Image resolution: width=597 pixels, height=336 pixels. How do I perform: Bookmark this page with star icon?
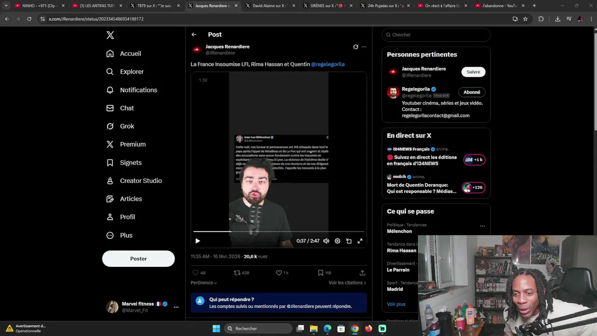(x=525, y=19)
